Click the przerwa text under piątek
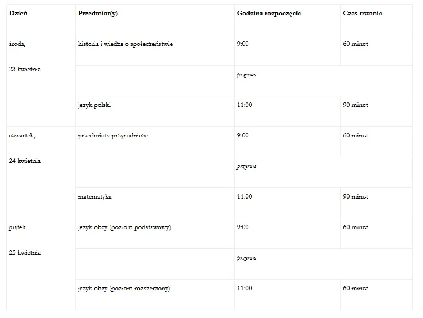This screenshot has height=318, width=423. 247,258
